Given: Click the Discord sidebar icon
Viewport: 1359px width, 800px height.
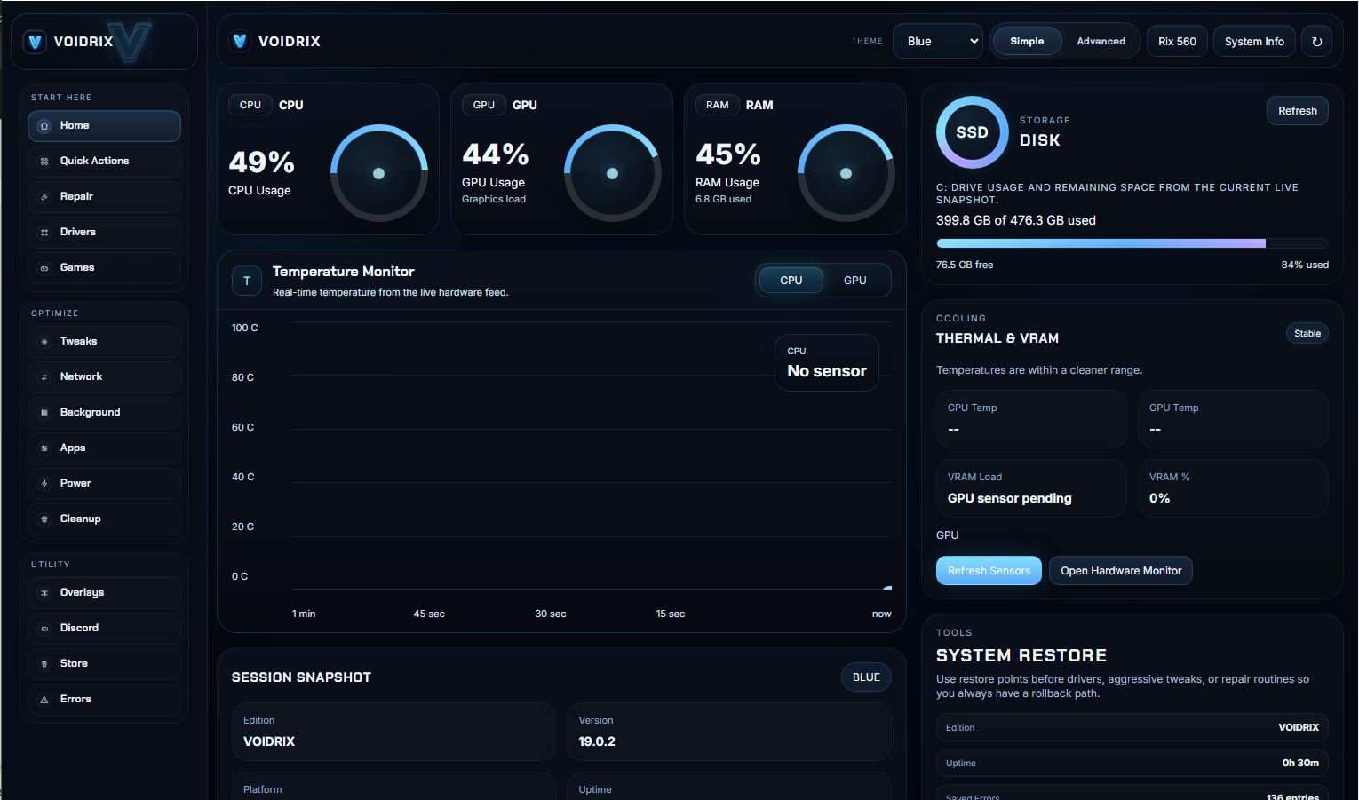Looking at the screenshot, I should (44, 629).
